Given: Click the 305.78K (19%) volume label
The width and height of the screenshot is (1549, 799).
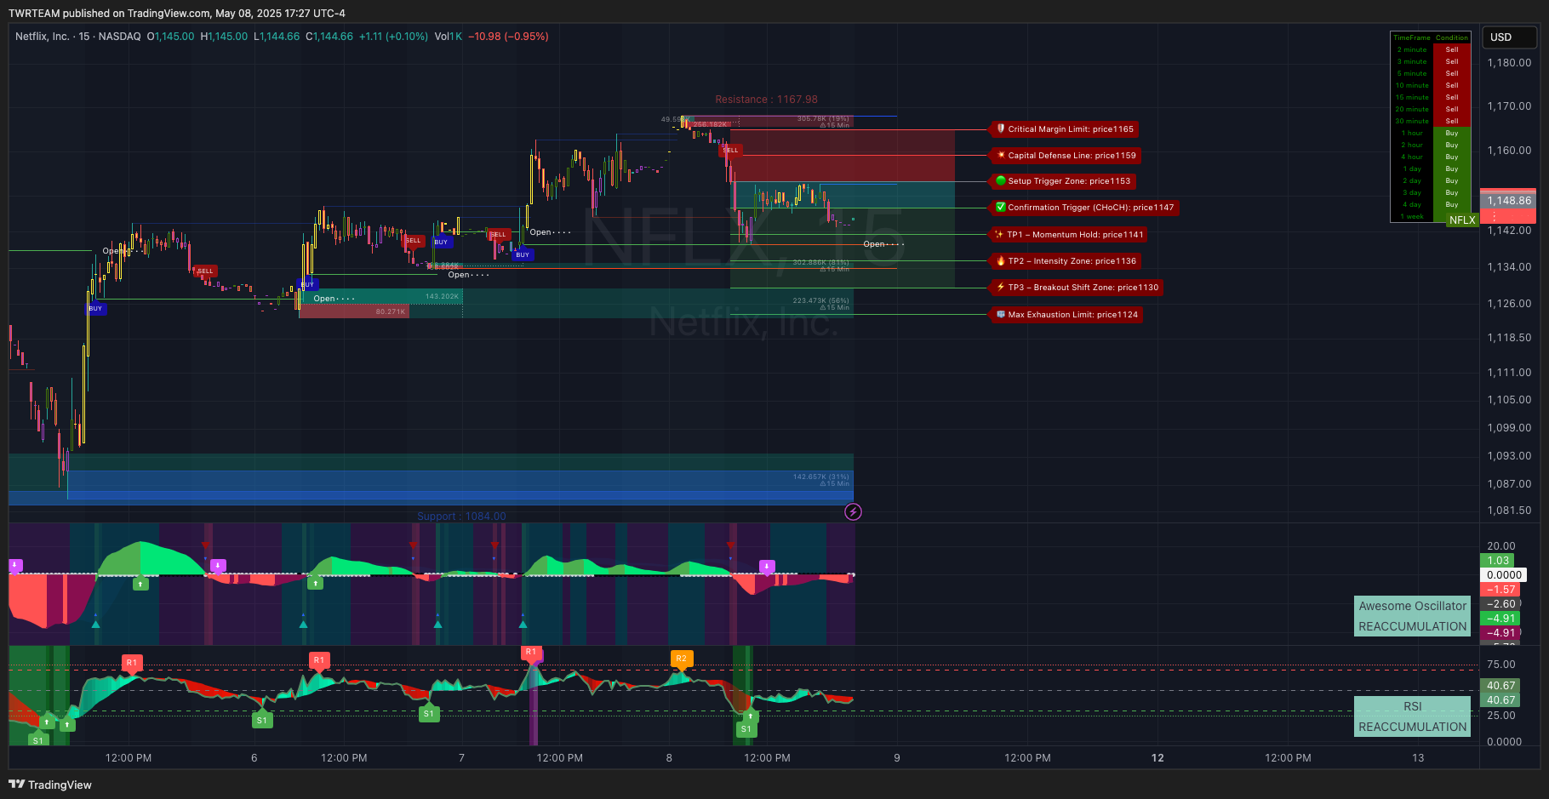Looking at the screenshot, I should point(823,119).
